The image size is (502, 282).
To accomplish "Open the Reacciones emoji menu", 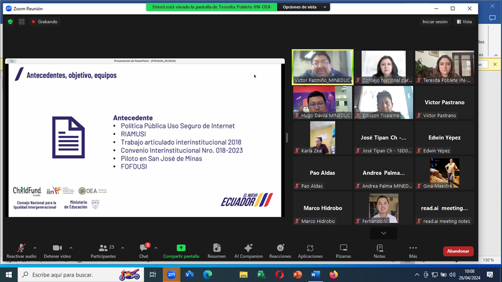I will (x=280, y=249).
